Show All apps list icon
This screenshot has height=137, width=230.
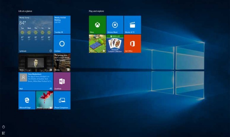3,133
